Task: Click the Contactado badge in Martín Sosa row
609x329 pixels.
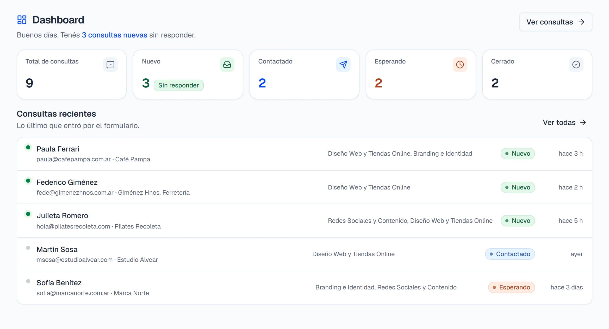Action: click(510, 254)
